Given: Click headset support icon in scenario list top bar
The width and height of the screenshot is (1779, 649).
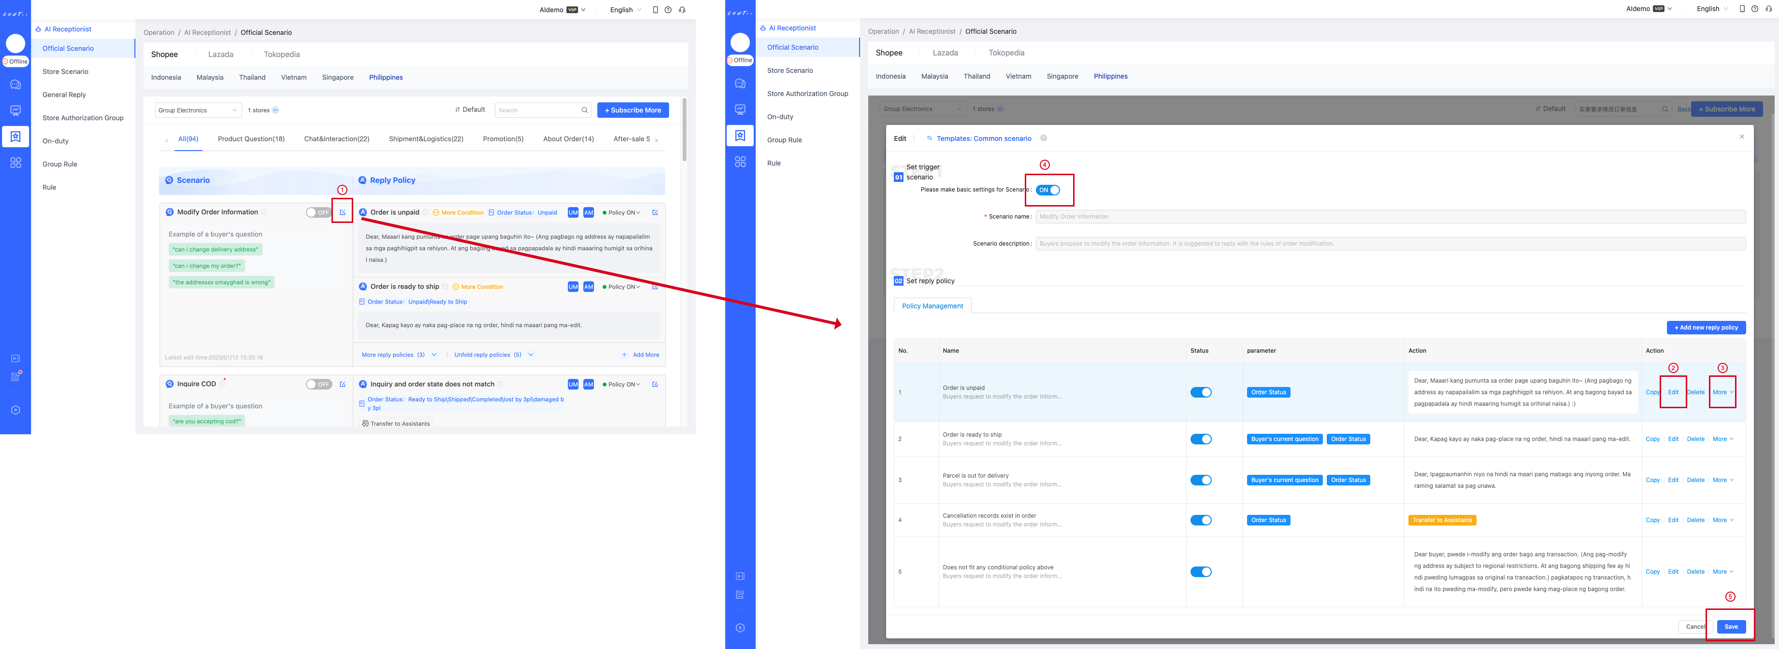Looking at the screenshot, I should click(682, 10).
